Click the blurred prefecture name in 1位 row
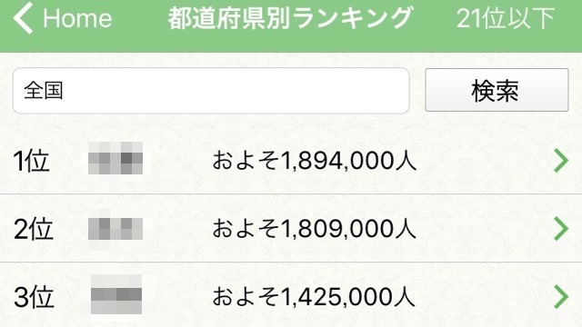This screenshot has width=582, height=327. pos(115,158)
